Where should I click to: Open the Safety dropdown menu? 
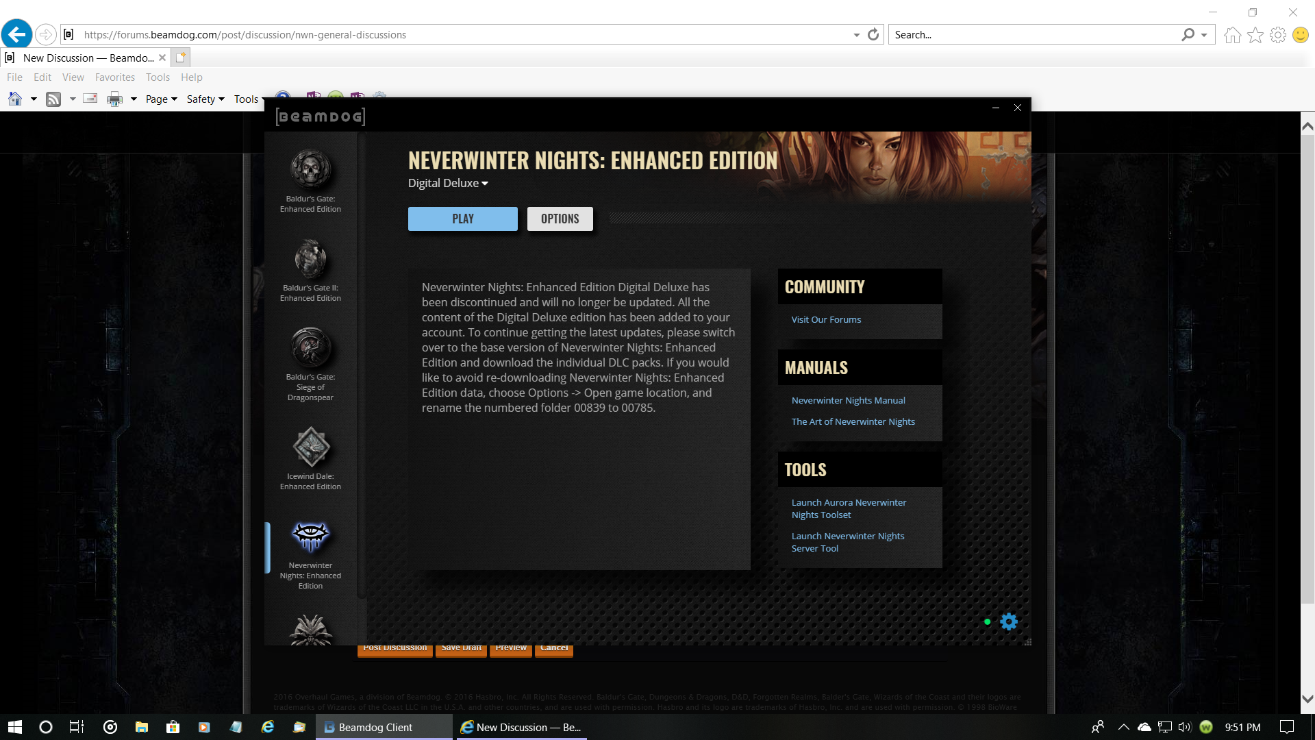tap(205, 99)
